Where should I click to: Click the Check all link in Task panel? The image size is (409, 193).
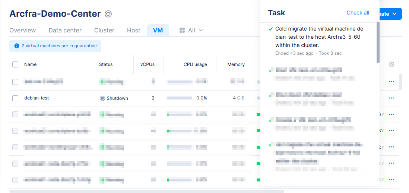coord(358,13)
